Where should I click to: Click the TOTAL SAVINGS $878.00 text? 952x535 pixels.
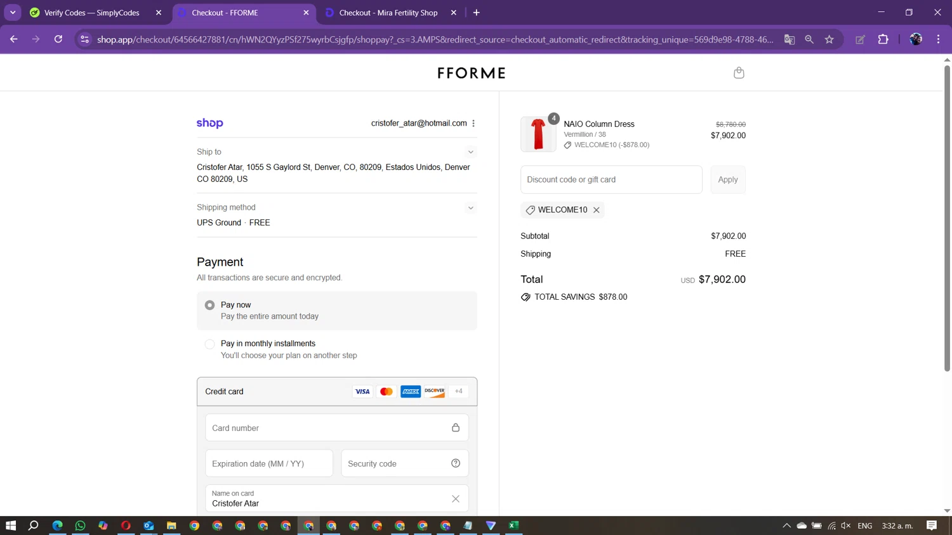coord(581,297)
